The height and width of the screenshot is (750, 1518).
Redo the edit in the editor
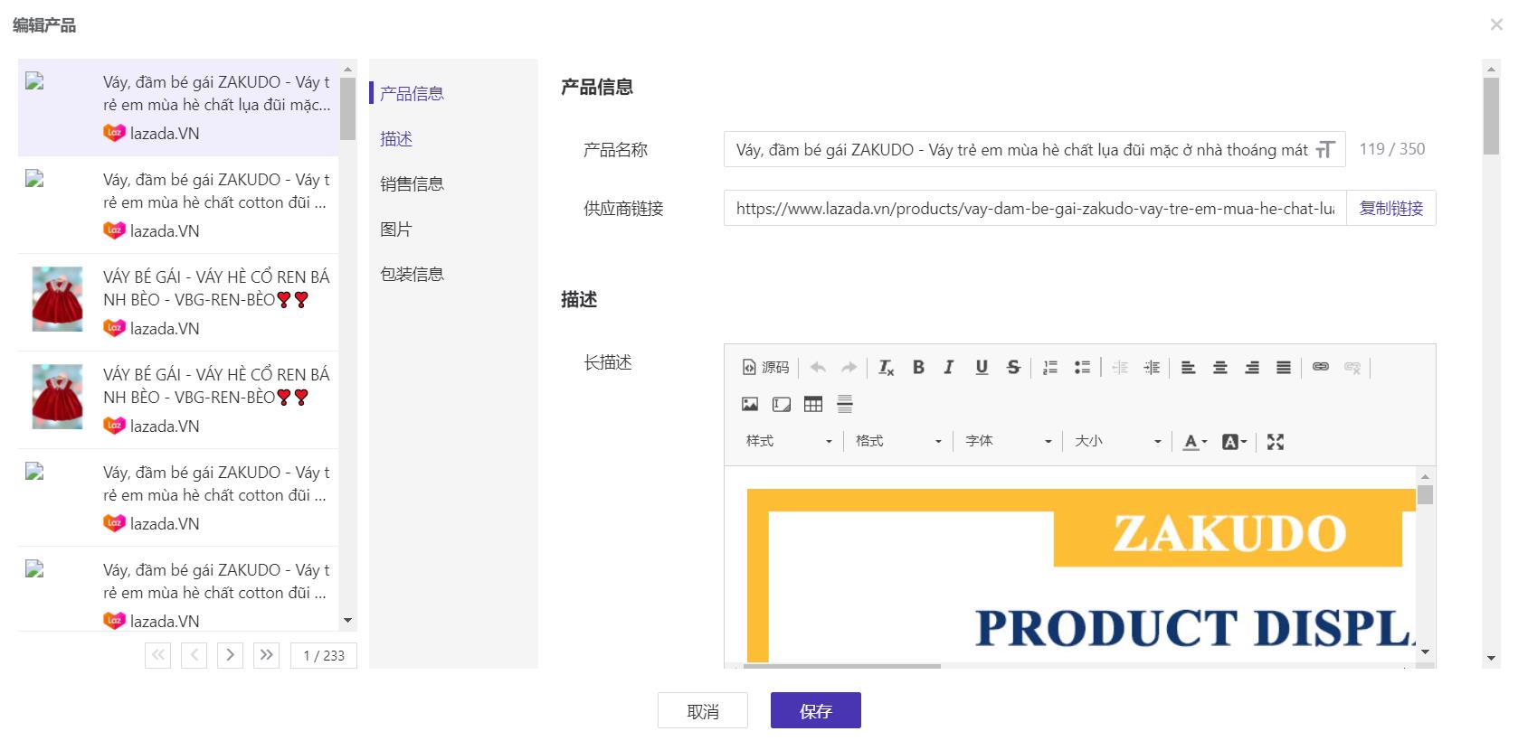[x=849, y=367]
